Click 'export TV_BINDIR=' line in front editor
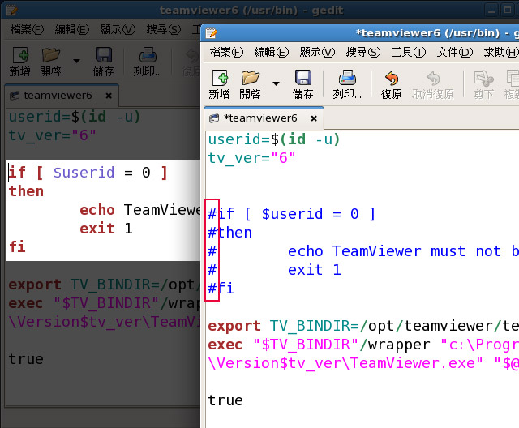This screenshot has width=519, height=428. coord(363,326)
